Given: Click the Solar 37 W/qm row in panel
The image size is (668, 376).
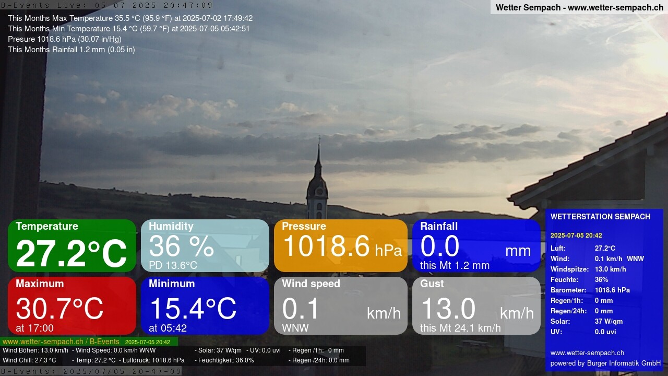Looking at the screenshot, I should tap(587, 321).
